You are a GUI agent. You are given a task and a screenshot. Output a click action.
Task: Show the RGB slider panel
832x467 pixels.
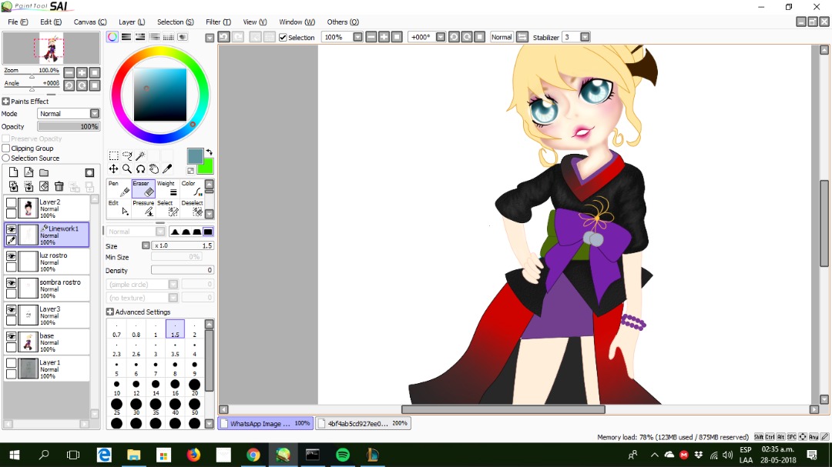[x=126, y=37]
